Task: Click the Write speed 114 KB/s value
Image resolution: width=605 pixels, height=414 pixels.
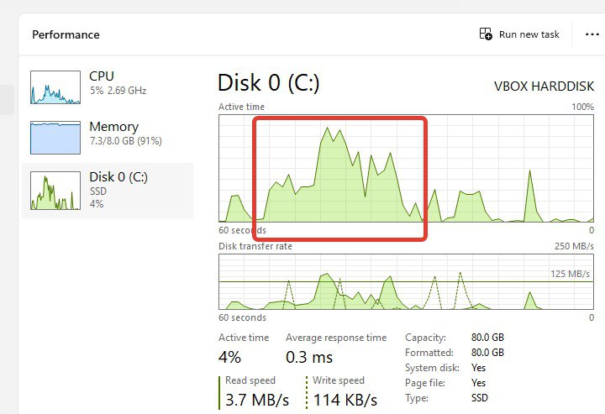Action: pos(345,400)
